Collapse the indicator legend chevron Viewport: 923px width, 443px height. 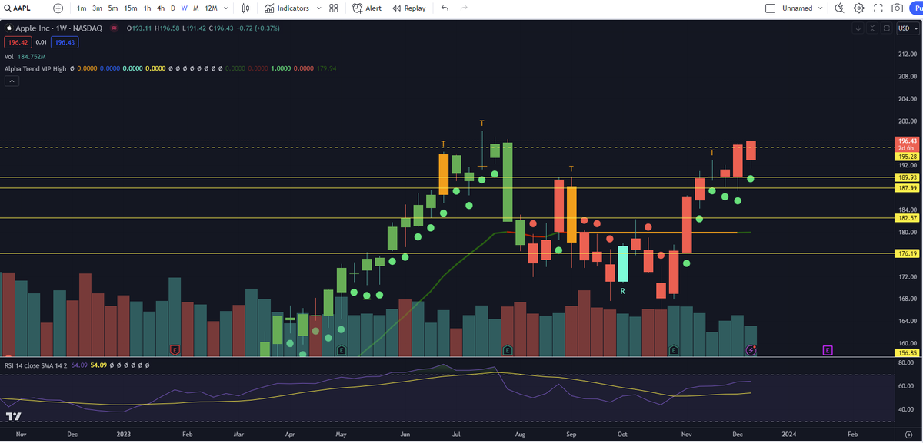[x=10, y=81]
